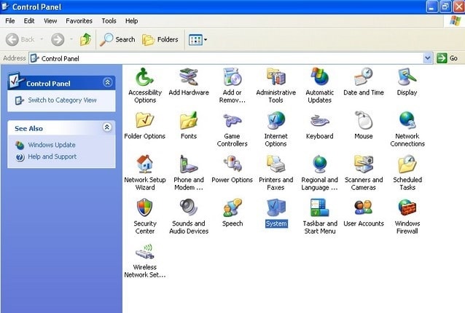Viewport: 465px width, 313px height.
Task: Open the File menu
Action: [x=10, y=20]
